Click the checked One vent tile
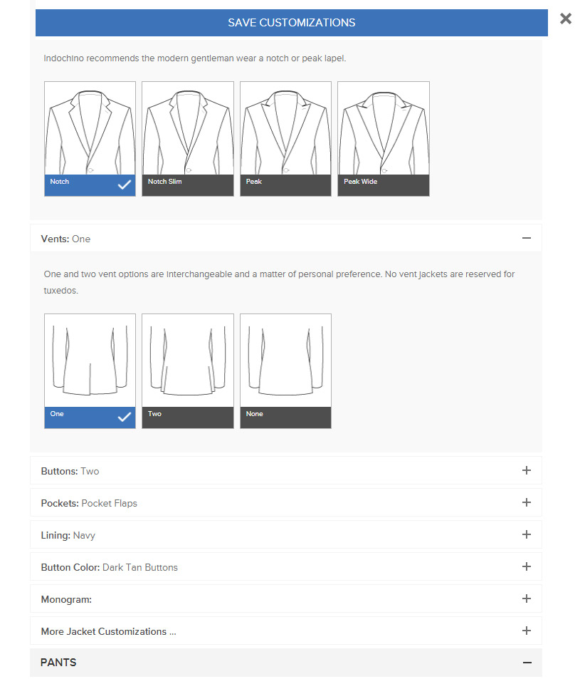Viewport: 580px width, 679px height. pyautogui.click(x=90, y=371)
